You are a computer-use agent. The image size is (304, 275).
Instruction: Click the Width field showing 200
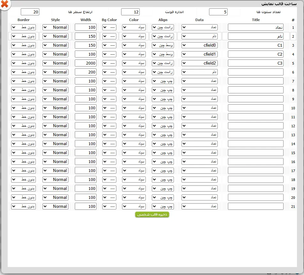86,72
